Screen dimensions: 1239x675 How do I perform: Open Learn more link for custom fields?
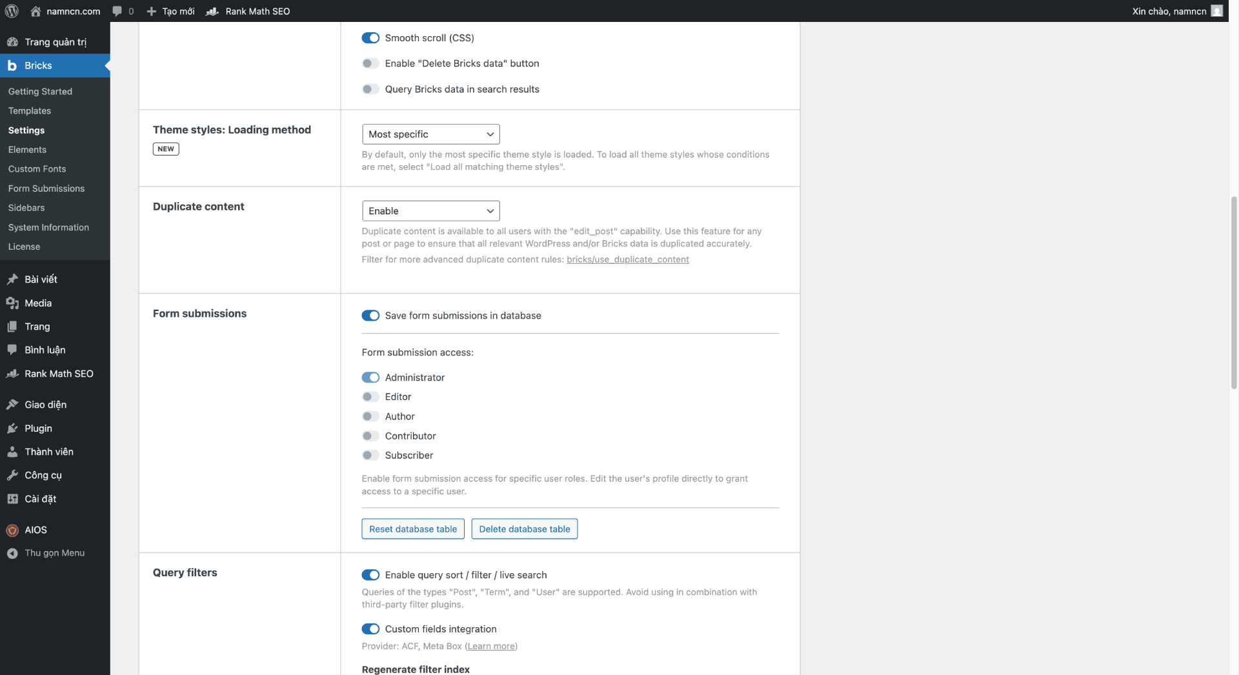(491, 646)
